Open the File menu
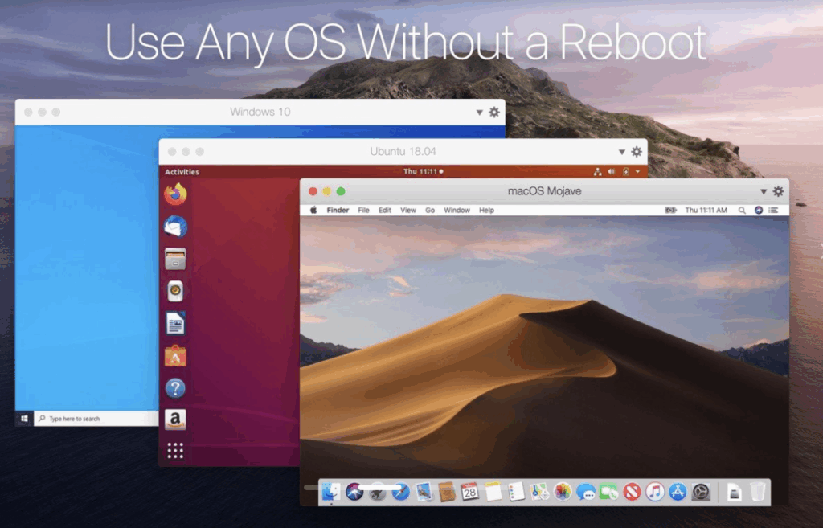823x528 pixels. pyautogui.click(x=364, y=210)
